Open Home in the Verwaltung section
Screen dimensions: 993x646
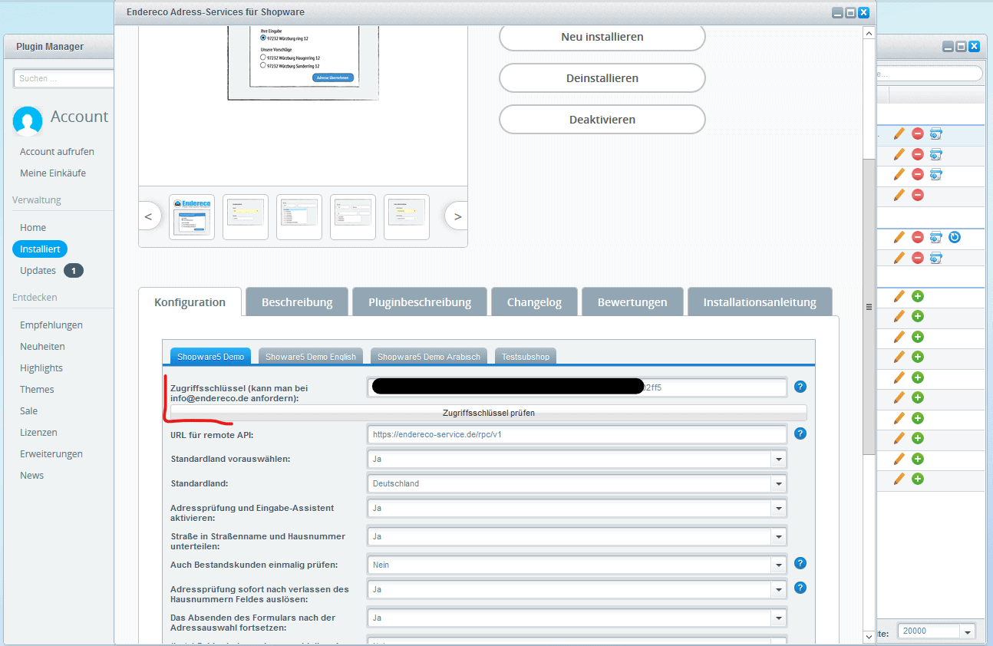(33, 228)
